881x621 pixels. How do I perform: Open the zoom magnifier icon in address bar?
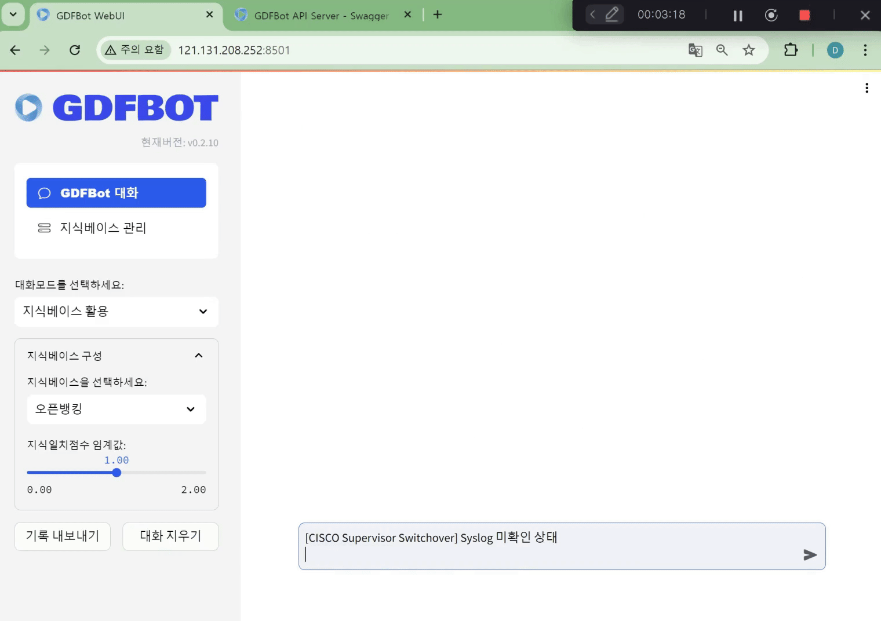(x=722, y=50)
